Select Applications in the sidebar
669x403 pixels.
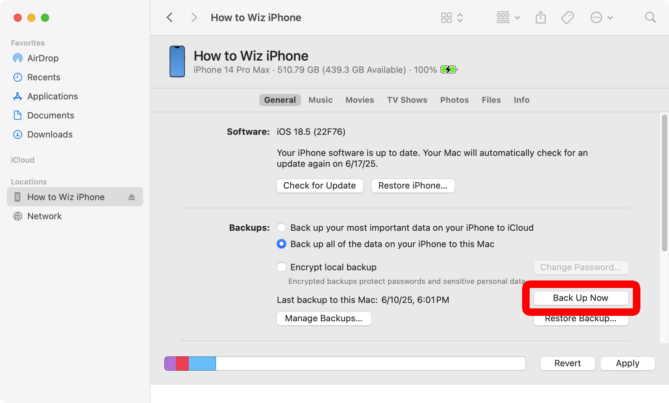[52, 96]
